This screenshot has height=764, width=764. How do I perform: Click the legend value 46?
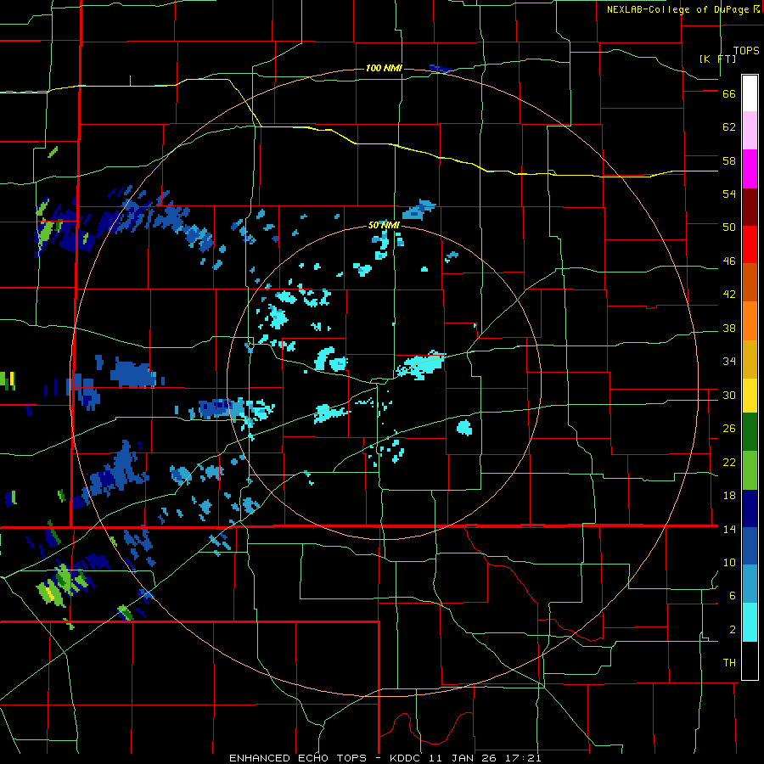(x=729, y=261)
